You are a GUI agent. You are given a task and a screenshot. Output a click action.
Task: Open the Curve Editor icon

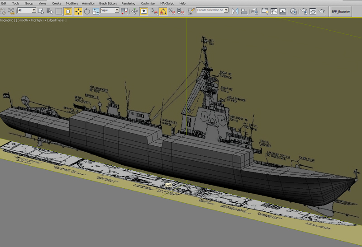pos(274,11)
